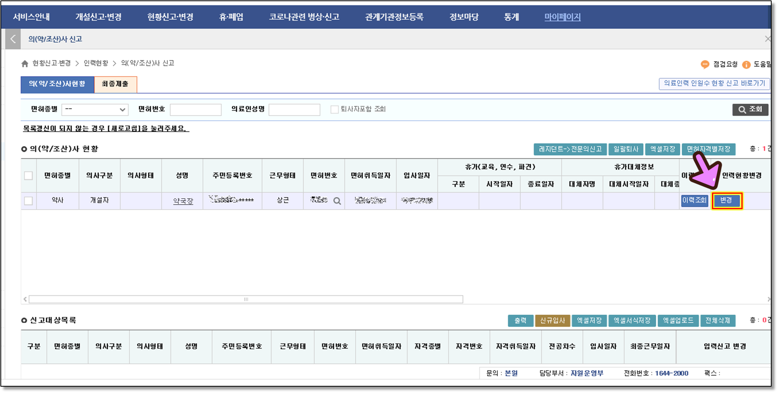The image size is (778, 393).
Task: Click the magnifier icon next to license number
Action: [337, 201]
